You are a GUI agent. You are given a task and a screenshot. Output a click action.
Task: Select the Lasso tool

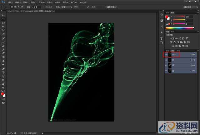(3, 23)
